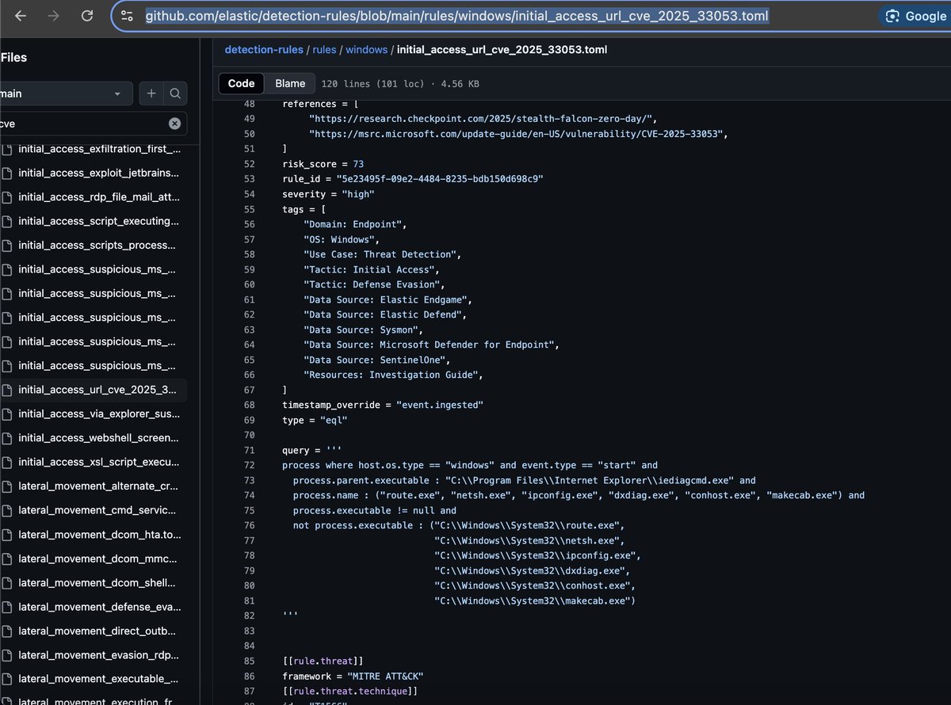Open the windows breadcrumb link
Screen dimensions: 951x705
366,49
